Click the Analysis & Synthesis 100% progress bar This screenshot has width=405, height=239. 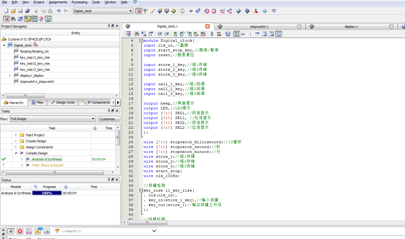point(47,193)
